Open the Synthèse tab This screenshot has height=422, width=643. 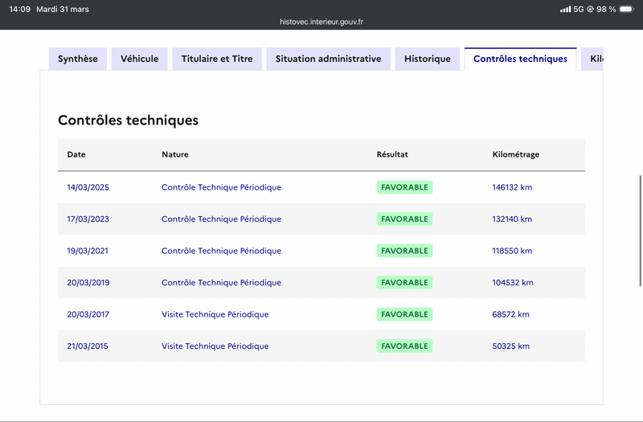tap(78, 59)
